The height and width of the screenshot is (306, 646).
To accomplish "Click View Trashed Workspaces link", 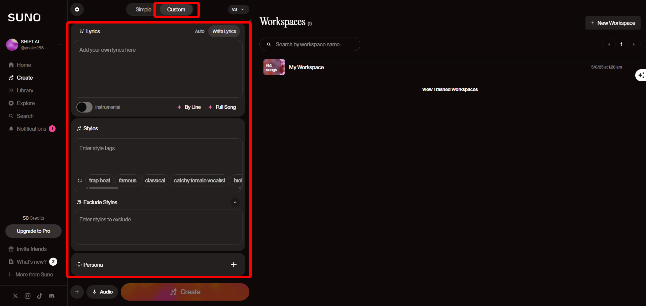I will coord(450,89).
